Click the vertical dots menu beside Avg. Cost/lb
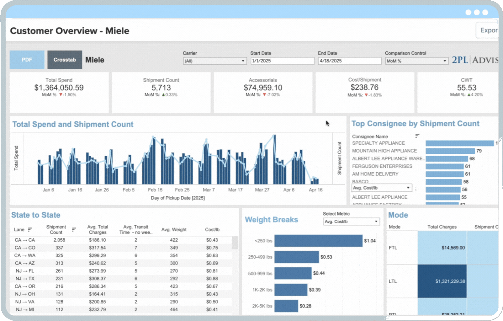This screenshot has width=503, height=321. [x=416, y=189]
